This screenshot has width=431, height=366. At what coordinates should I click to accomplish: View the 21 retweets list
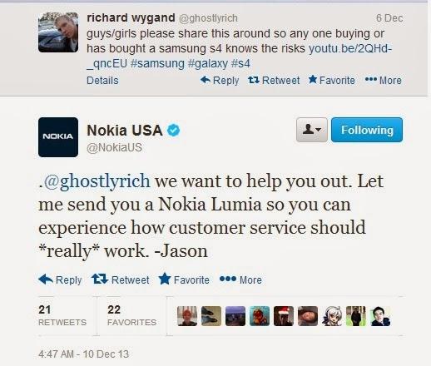(62, 315)
